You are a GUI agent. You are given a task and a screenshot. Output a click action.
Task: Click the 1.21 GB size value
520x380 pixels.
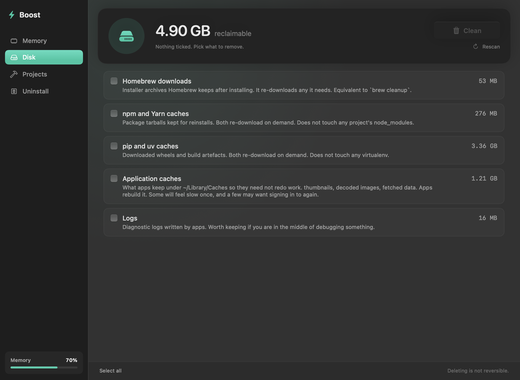(x=484, y=178)
